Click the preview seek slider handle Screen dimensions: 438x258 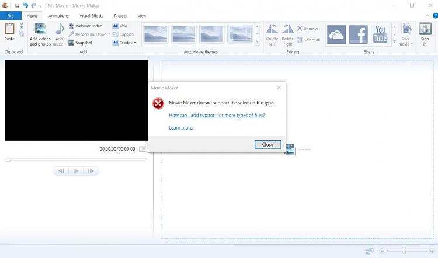point(8,159)
